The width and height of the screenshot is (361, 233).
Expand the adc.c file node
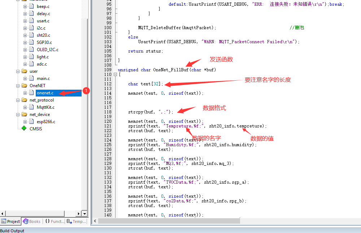[x=25, y=64]
